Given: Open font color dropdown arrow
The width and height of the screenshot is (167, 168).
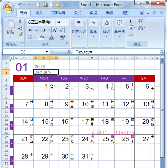Looking at the screenshot, I should coord(56,37).
